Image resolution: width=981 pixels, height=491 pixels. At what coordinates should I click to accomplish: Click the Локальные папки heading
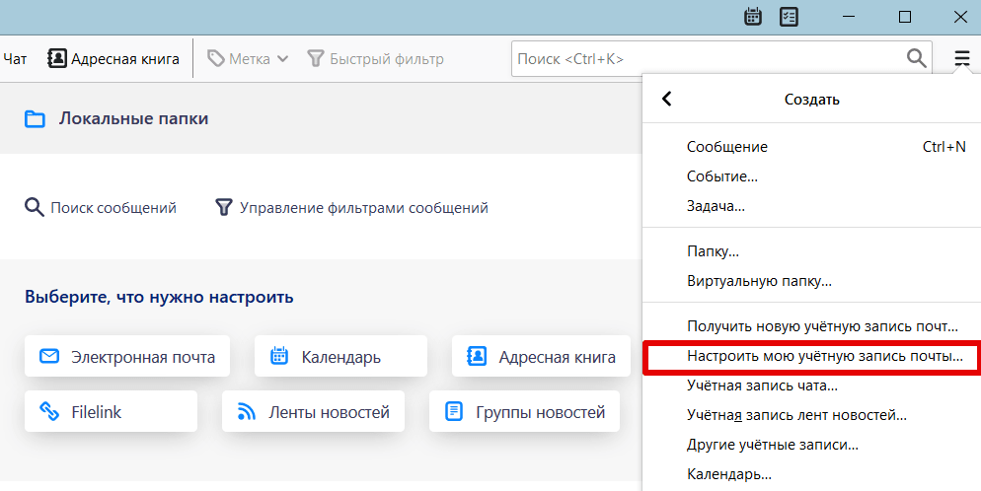pyautogui.click(x=134, y=118)
